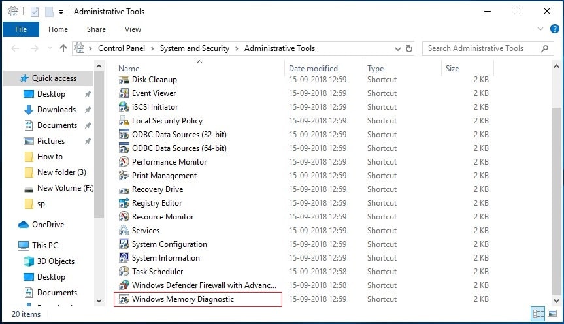Screen dimensions: 564x324
Task: Select the Recovery Drive icon
Action: pyautogui.click(x=124, y=189)
